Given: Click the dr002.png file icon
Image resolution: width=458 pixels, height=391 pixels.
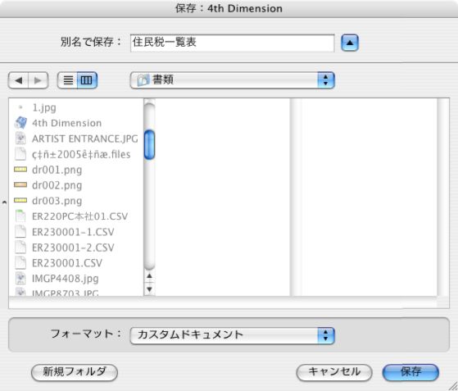Looking at the screenshot, I should (20, 184).
